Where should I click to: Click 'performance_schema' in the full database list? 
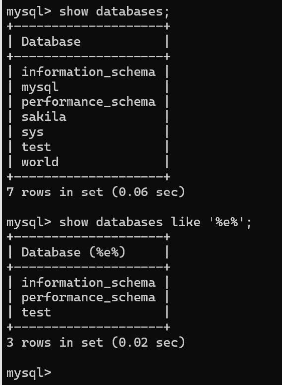click(88, 102)
